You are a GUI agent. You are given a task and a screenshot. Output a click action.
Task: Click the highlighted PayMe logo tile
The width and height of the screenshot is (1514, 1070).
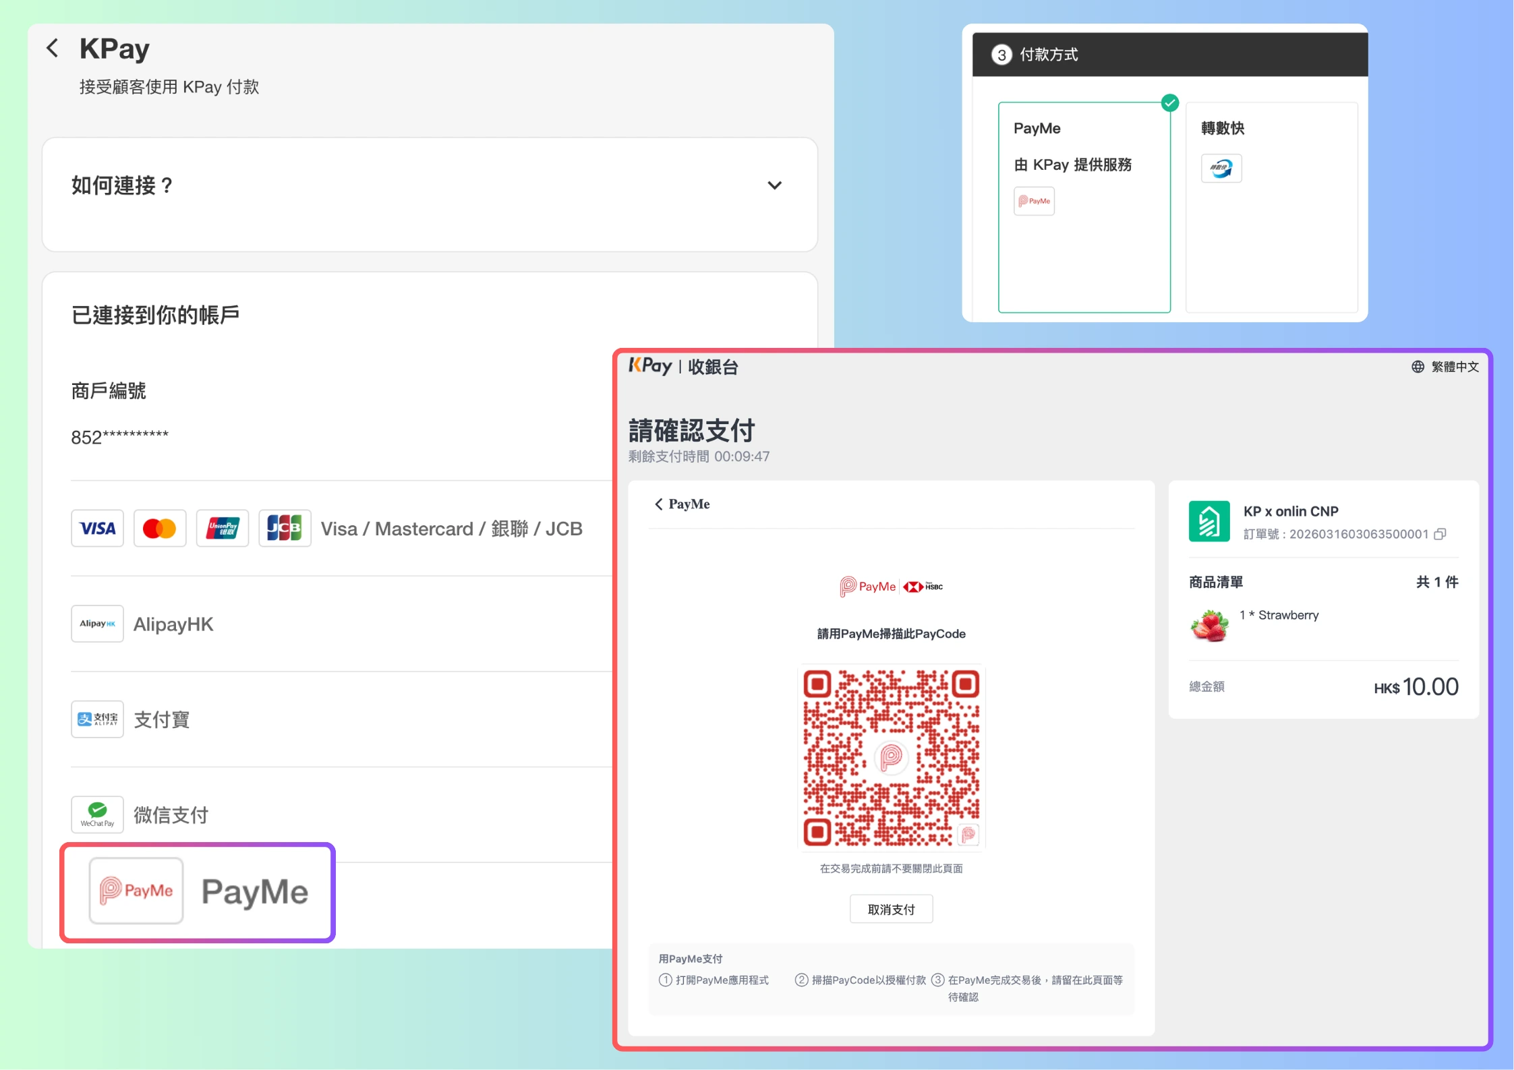(136, 891)
